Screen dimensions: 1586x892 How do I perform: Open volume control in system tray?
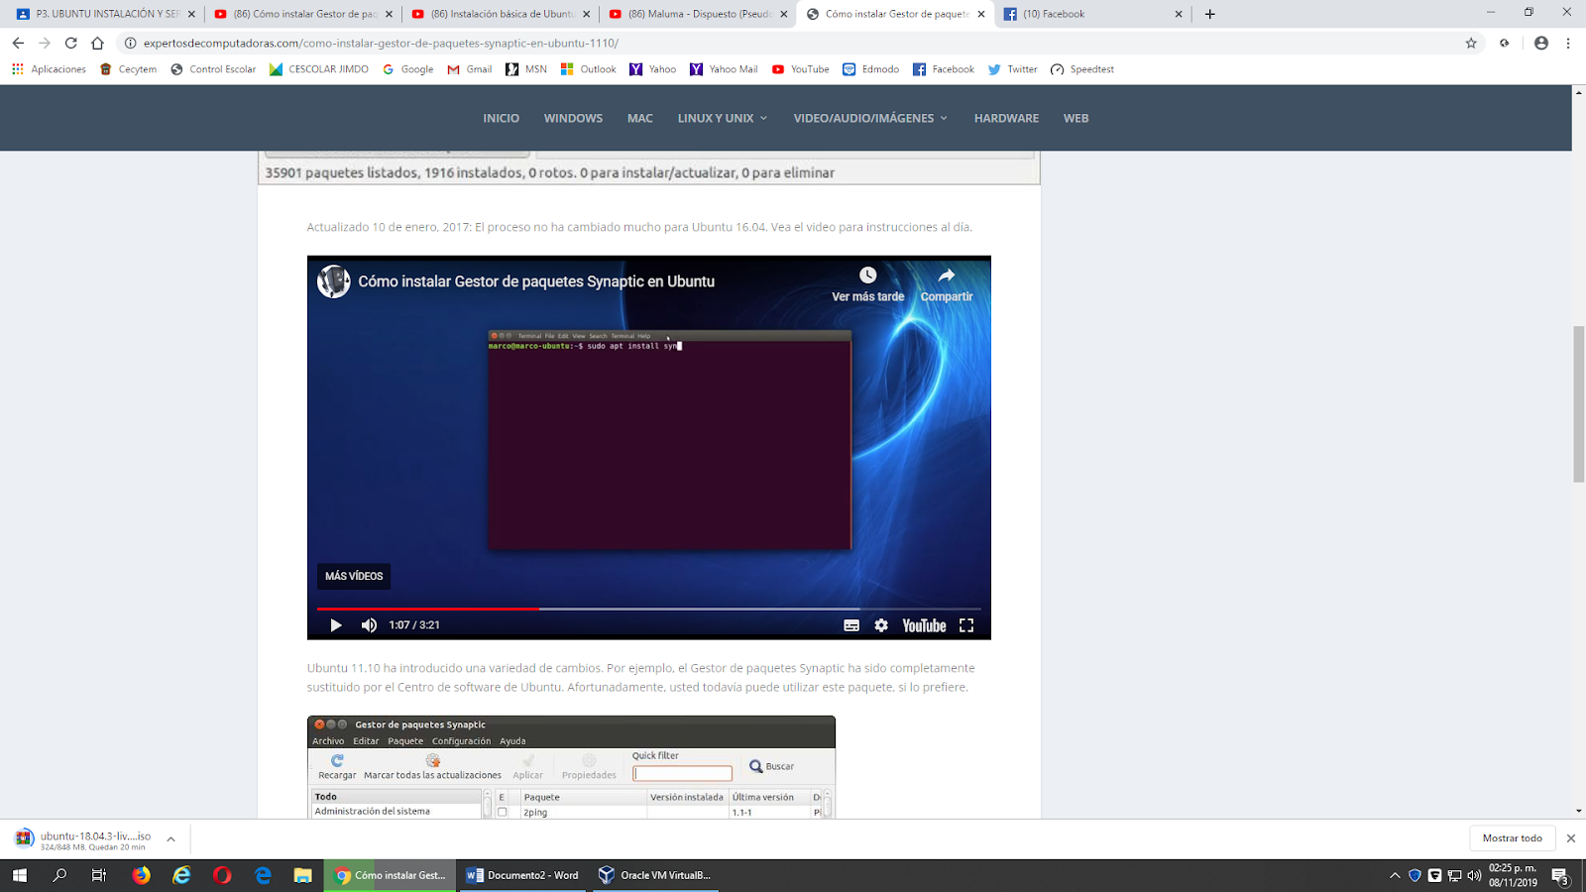click(1474, 875)
